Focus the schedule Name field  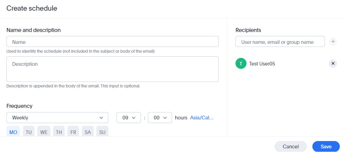(112, 42)
